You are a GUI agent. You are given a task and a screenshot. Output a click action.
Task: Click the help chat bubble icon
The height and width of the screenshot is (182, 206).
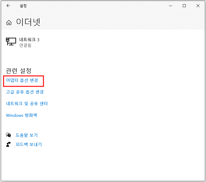[x=8, y=135]
